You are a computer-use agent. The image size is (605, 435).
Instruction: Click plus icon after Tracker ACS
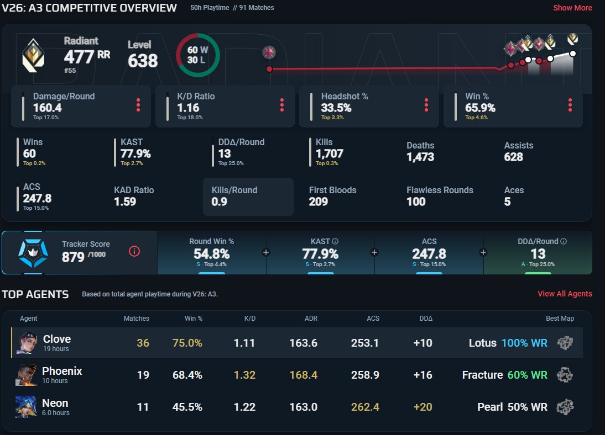(x=483, y=252)
